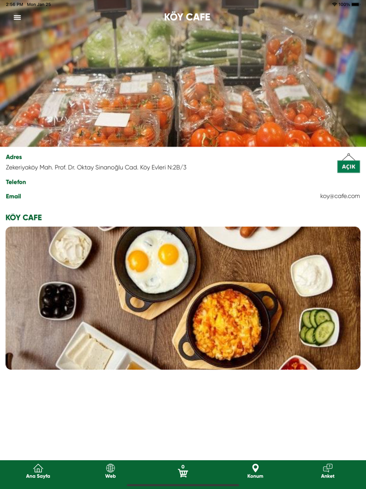
Task: Open the Web globe icon
Action: (110, 468)
